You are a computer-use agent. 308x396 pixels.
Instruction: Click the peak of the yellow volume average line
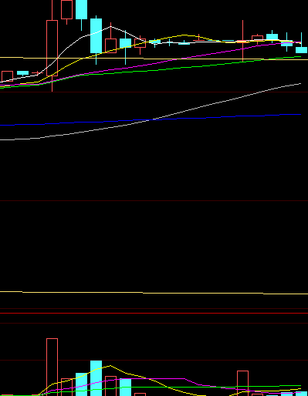tap(110, 365)
